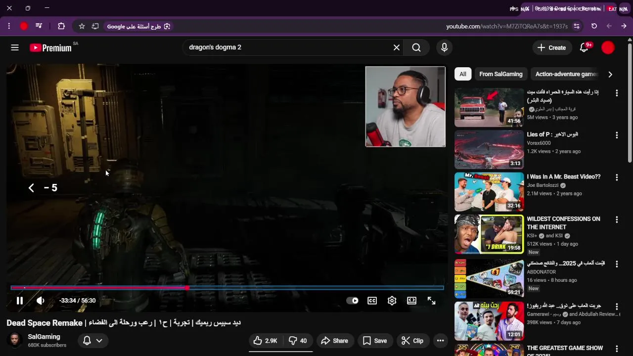Open Chrome extensions puzzle icon
Screen dimensions: 633x356
[61, 26]
